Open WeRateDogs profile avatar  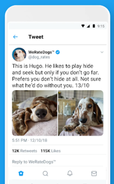click(19, 54)
